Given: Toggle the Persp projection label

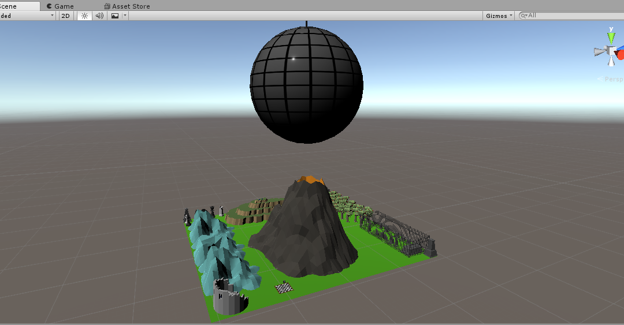Looking at the screenshot, I should tap(611, 79).
